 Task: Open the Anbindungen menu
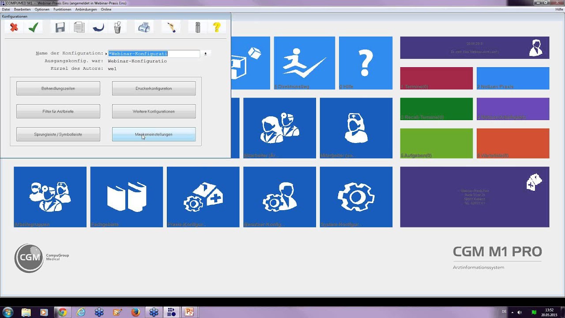pos(86,9)
